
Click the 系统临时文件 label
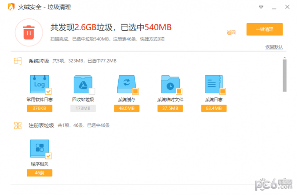point(170,100)
